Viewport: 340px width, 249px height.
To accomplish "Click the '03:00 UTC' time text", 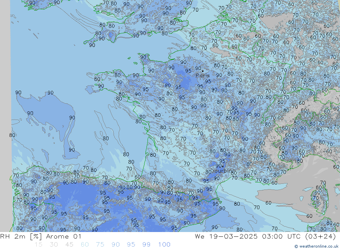I will 281,236.
